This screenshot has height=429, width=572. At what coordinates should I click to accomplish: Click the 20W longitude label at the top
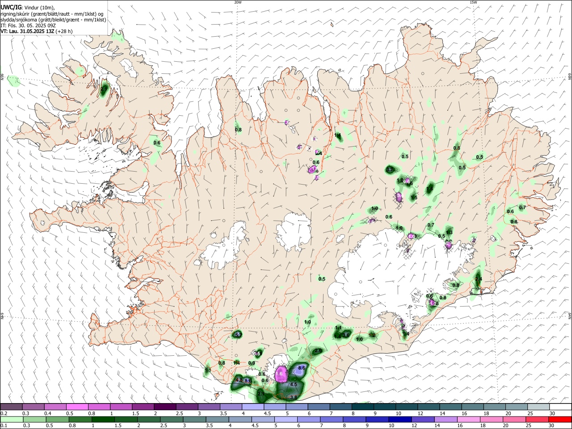[x=238, y=2]
